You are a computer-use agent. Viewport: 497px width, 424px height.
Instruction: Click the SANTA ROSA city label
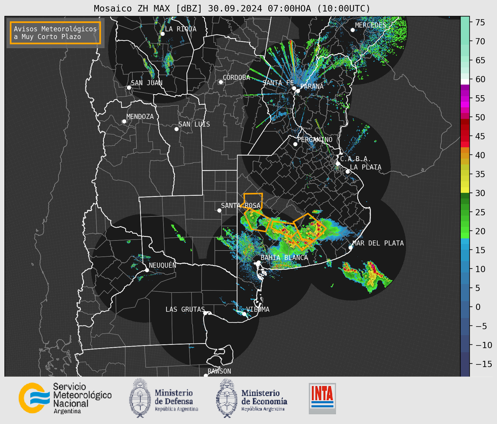tap(241, 206)
